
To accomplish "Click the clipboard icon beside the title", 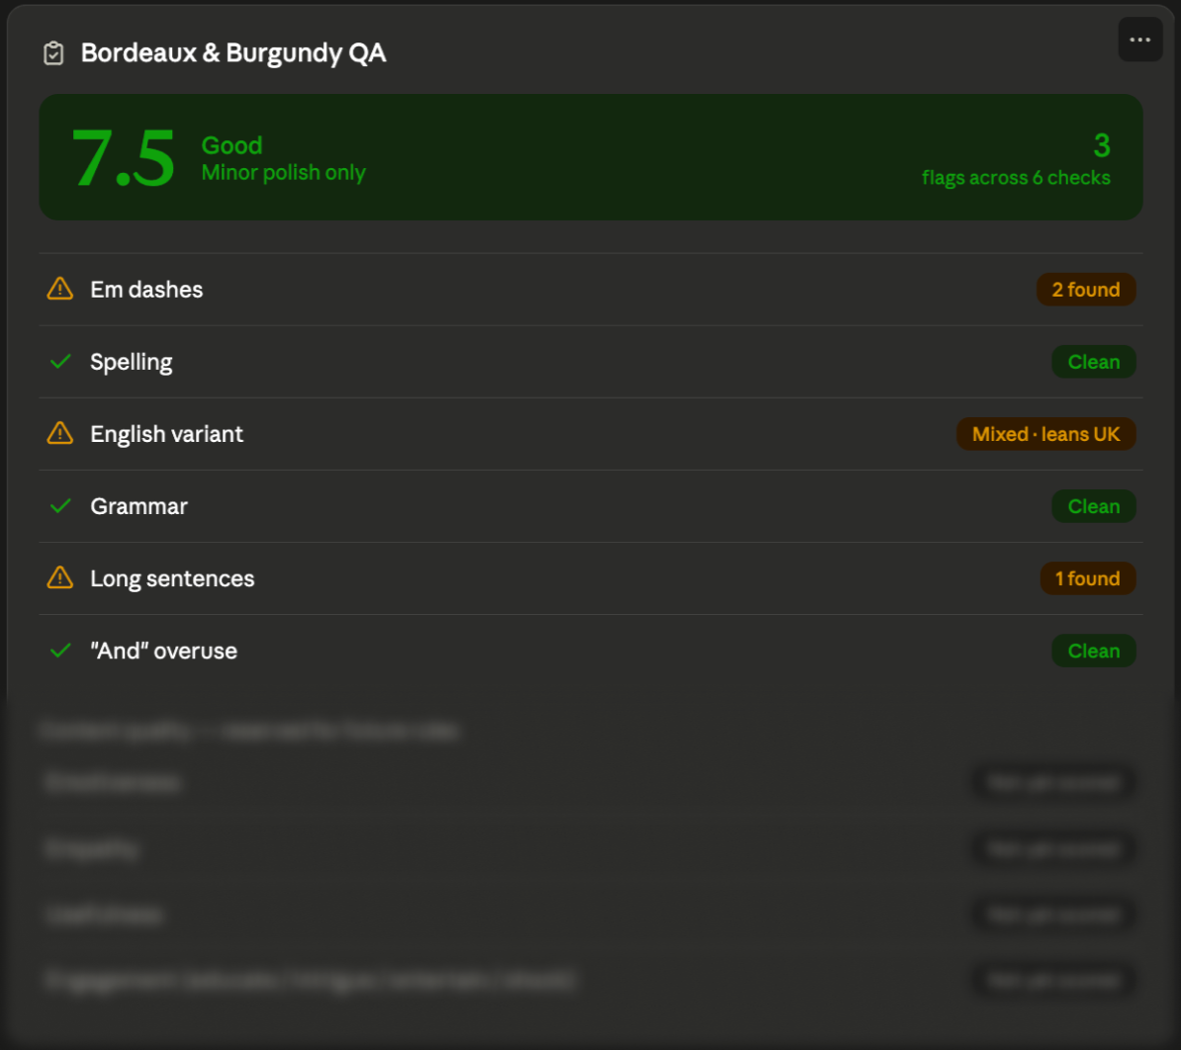I will click(x=53, y=53).
